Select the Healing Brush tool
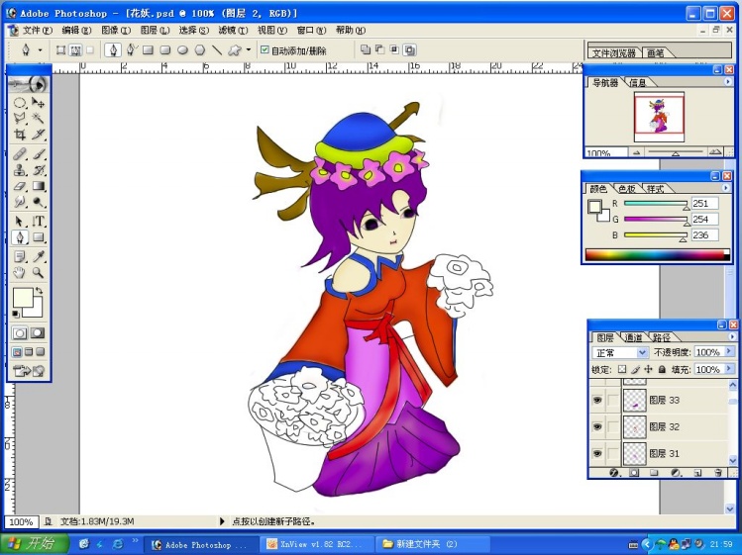The image size is (742, 555). tap(20, 154)
